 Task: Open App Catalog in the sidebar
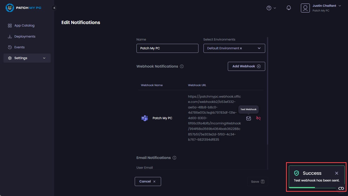click(x=24, y=26)
